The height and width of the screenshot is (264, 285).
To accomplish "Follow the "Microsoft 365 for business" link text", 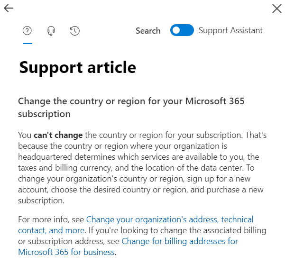I will click(x=66, y=252).
